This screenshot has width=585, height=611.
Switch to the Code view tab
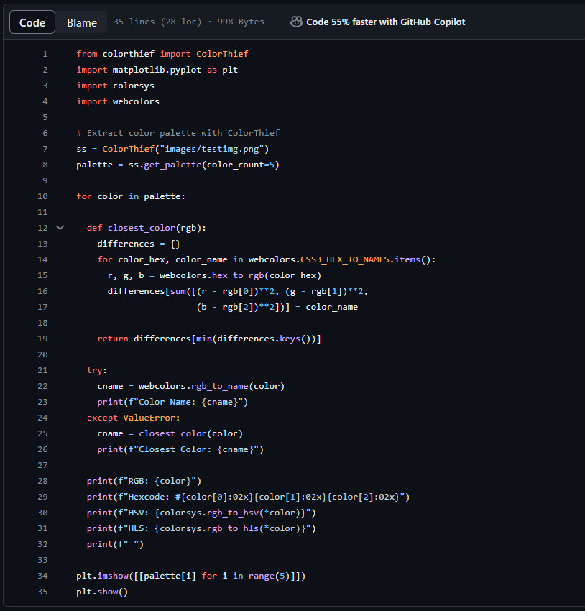(x=32, y=22)
